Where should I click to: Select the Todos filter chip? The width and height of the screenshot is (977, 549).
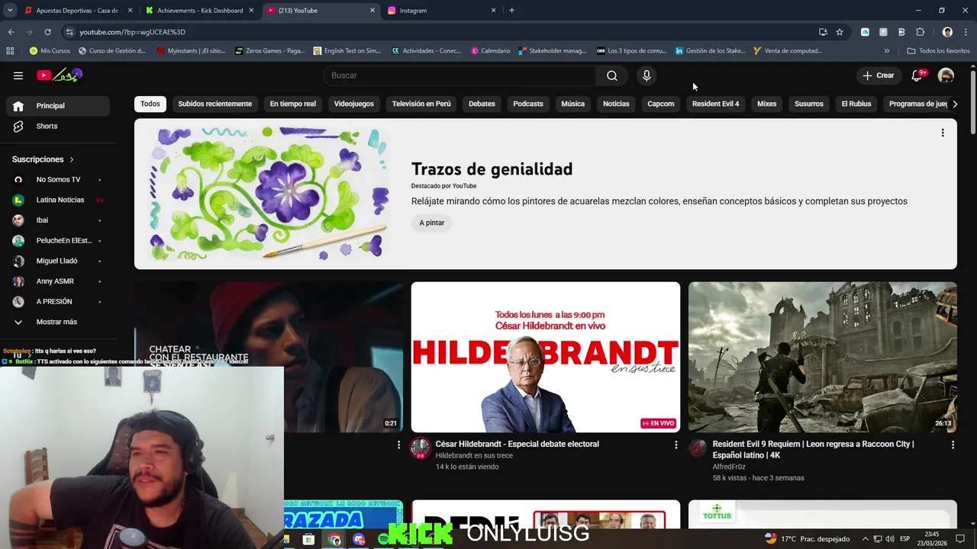[x=150, y=104]
